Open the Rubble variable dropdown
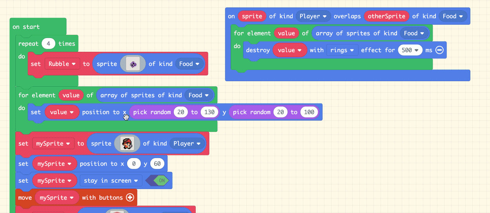The width and height of the screenshot is (490, 213). coord(62,64)
